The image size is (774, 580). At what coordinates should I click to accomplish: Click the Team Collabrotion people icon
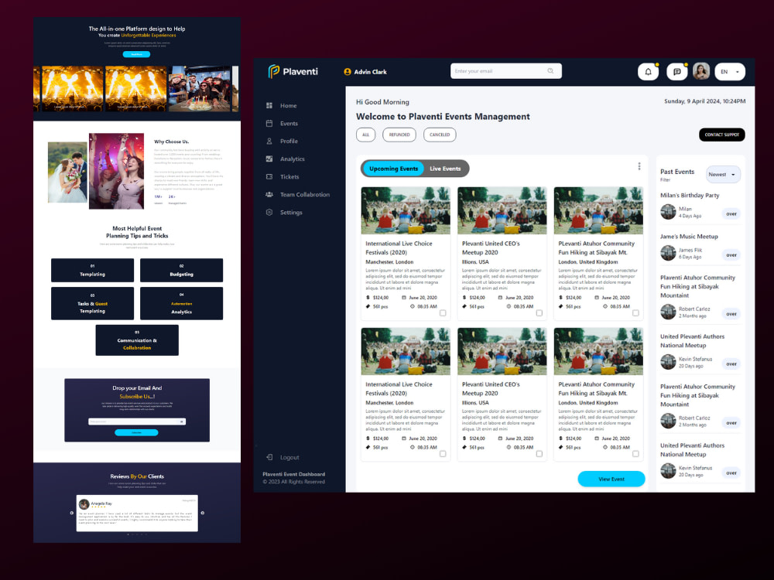[x=269, y=194]
